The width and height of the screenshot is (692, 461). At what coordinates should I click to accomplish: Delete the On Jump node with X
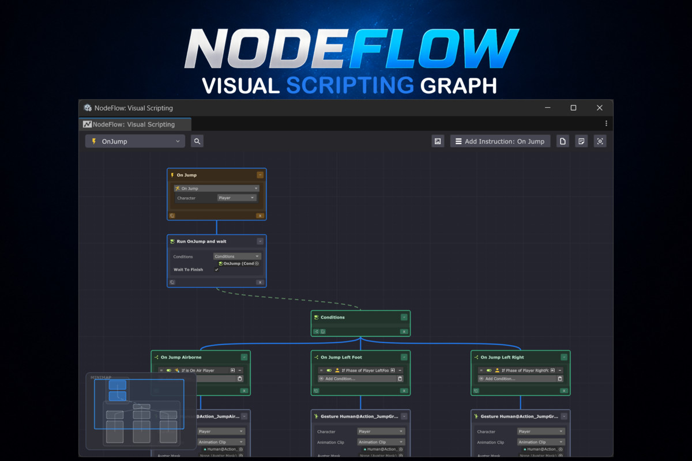(x=260, y=216)
